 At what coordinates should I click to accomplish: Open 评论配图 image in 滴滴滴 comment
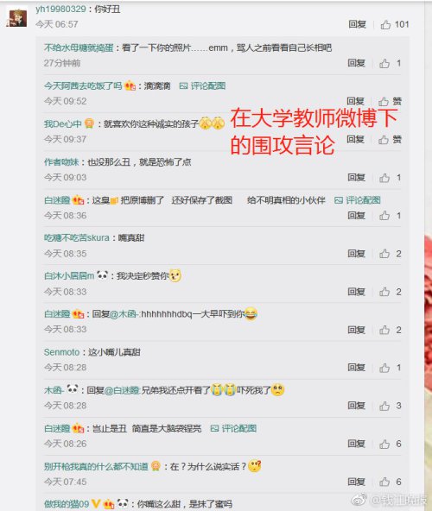pyautogui.click(x=203, y=85)
